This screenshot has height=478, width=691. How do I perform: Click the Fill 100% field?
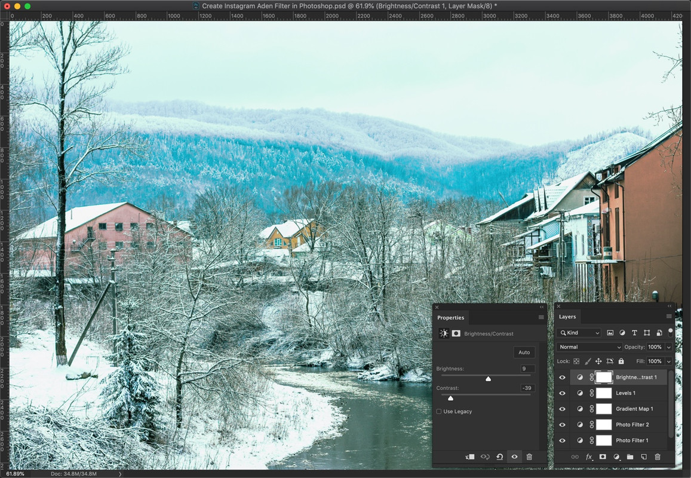[655, 361]
